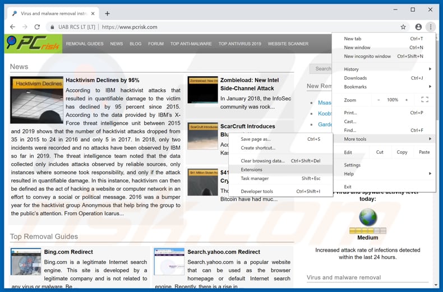This screenshot has width=443, height=292.
Task: Open the user profile avatar icon
Action: coord(418,27)
